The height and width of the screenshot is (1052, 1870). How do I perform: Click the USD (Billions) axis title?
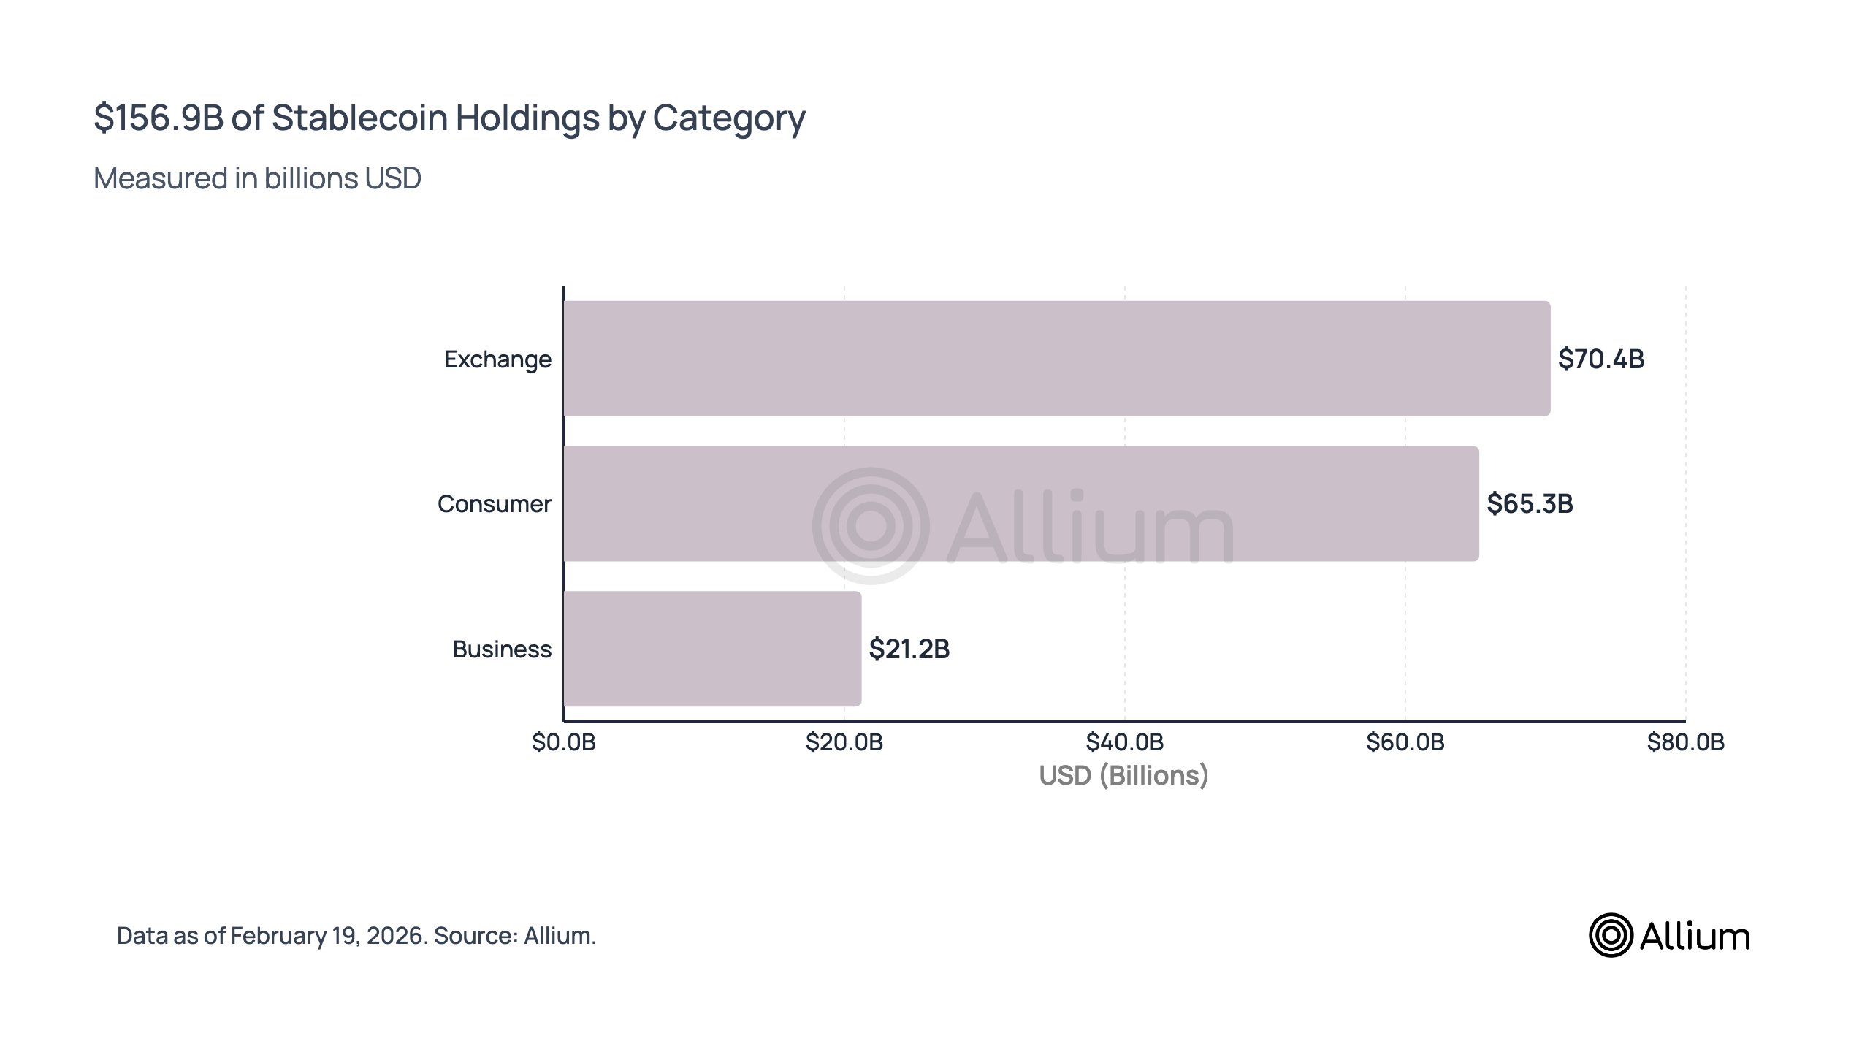1123,775
